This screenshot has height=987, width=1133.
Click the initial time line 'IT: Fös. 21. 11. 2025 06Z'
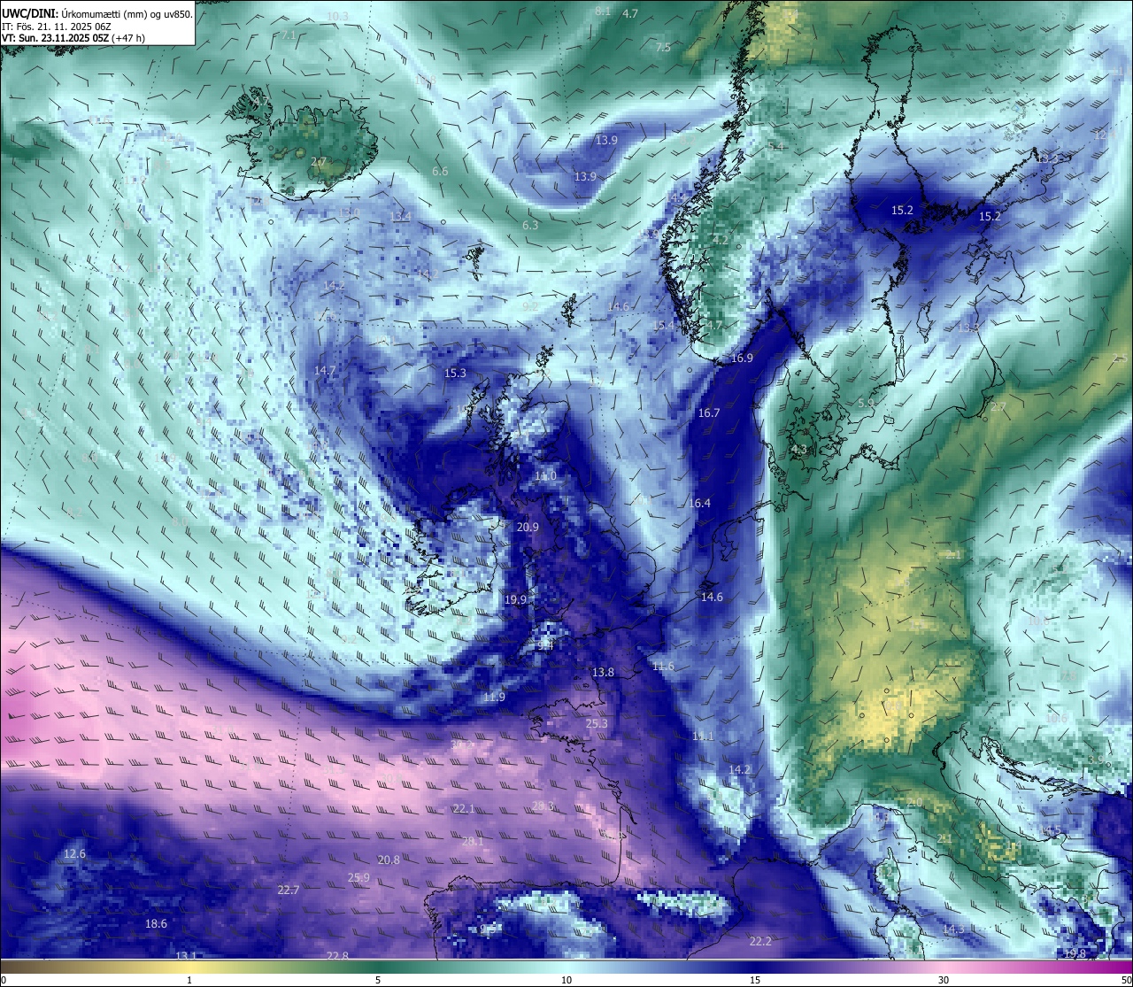[x=56, y=27]
